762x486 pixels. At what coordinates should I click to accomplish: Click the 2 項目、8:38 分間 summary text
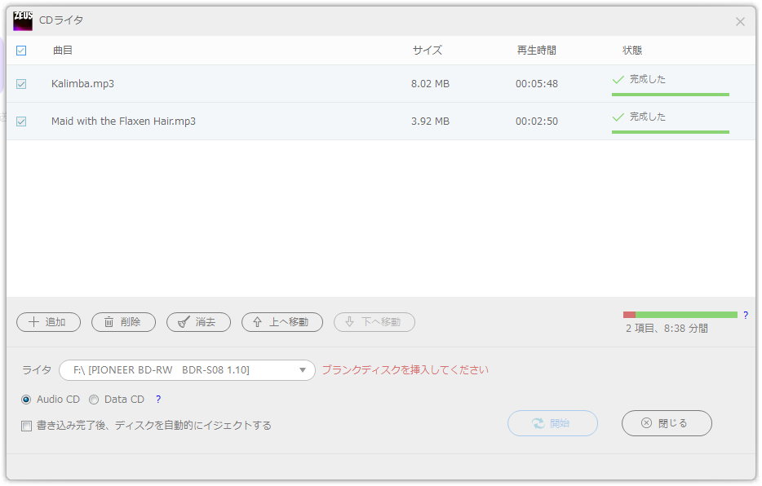[x=667, y=329]
